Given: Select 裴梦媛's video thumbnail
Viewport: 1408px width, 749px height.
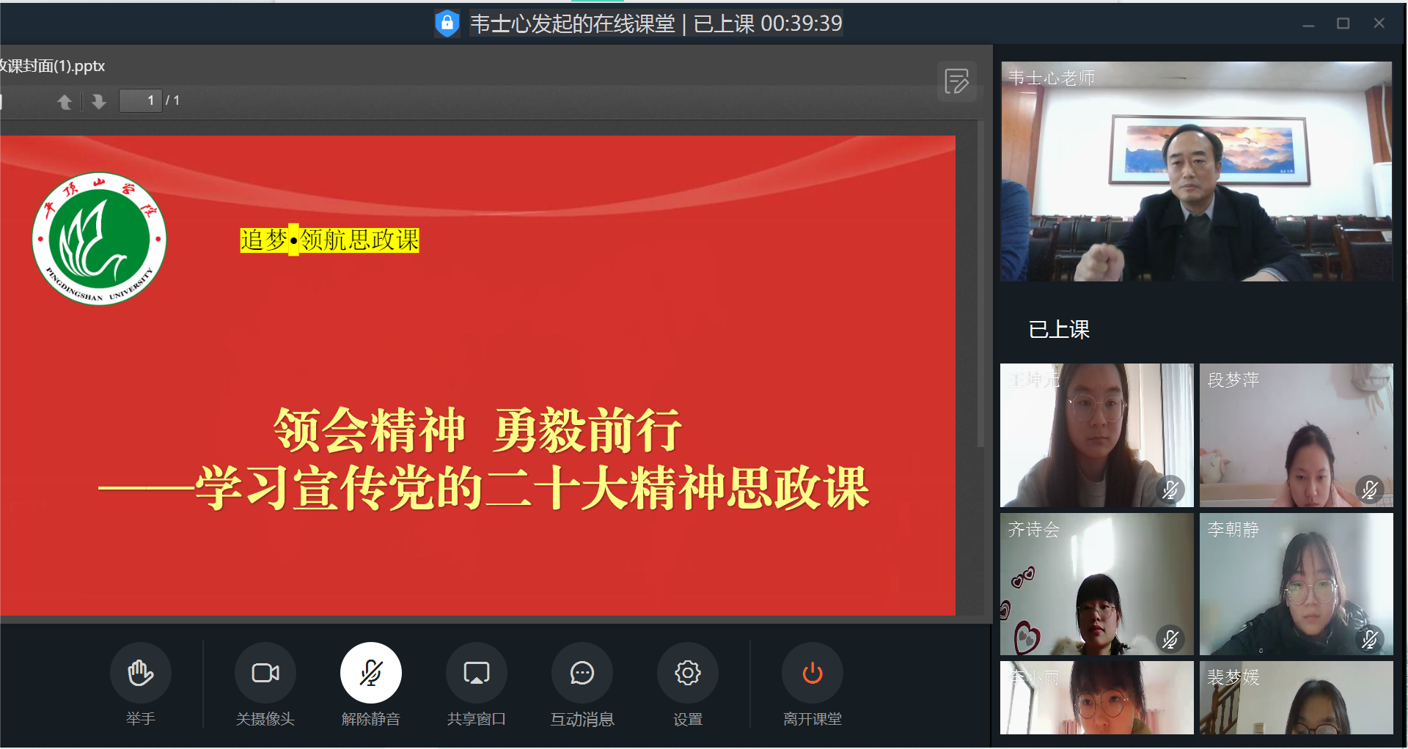Looking at the screenshot, I should pos(1296,698).
